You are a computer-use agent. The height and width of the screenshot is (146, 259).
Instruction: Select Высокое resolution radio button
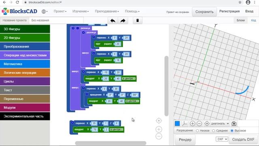pos(232,131)
